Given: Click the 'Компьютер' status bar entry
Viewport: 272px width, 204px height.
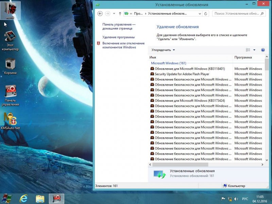Looking at the screenshot, I should (234, 186).
